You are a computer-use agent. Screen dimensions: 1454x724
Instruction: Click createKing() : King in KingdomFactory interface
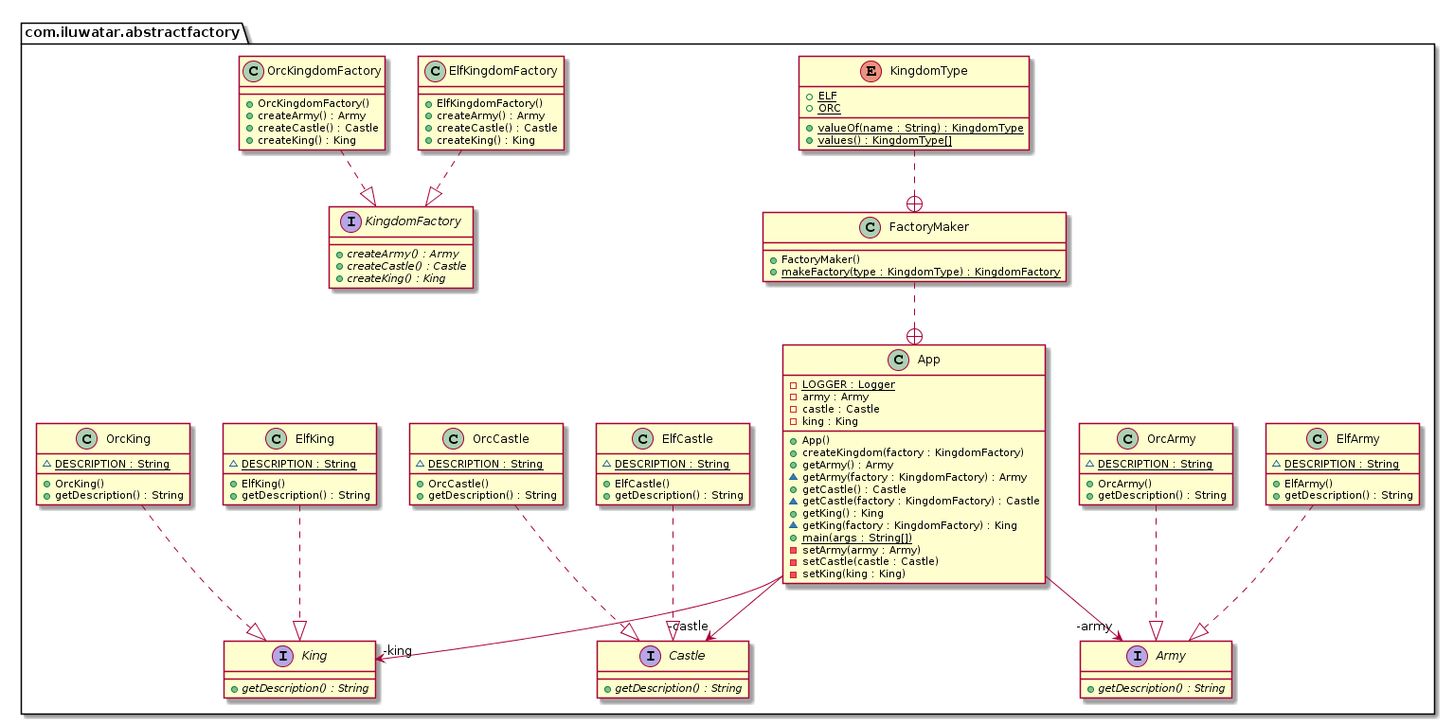coord(397,278)
